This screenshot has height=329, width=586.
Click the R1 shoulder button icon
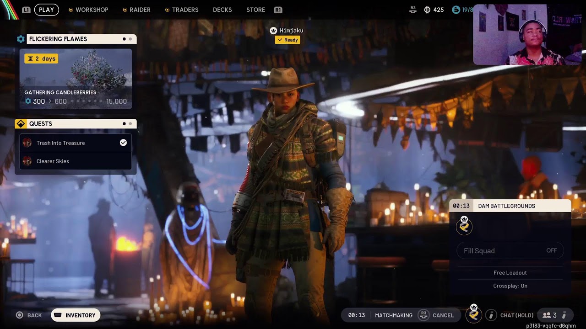(278, 10)
